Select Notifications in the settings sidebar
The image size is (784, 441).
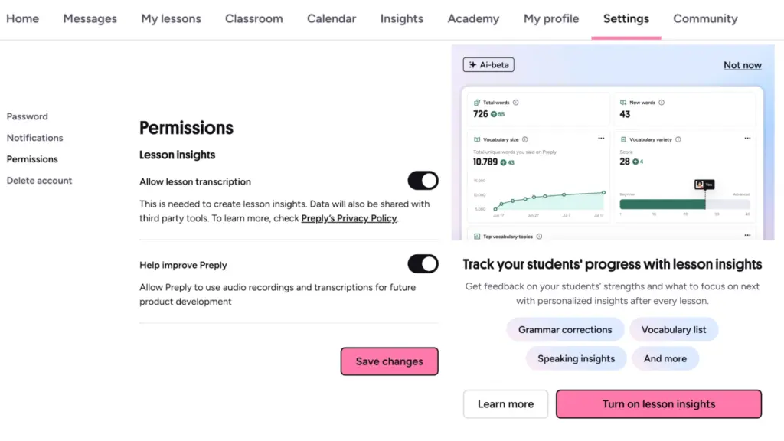[x=34, y=138]
